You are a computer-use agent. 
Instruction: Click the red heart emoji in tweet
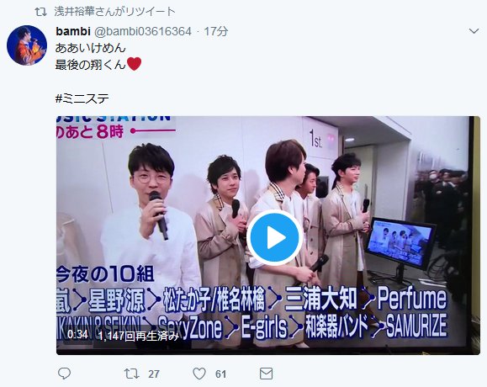coord(135,64)
